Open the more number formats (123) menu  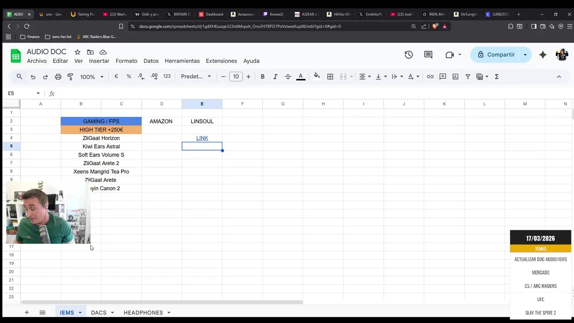point(167,77)
